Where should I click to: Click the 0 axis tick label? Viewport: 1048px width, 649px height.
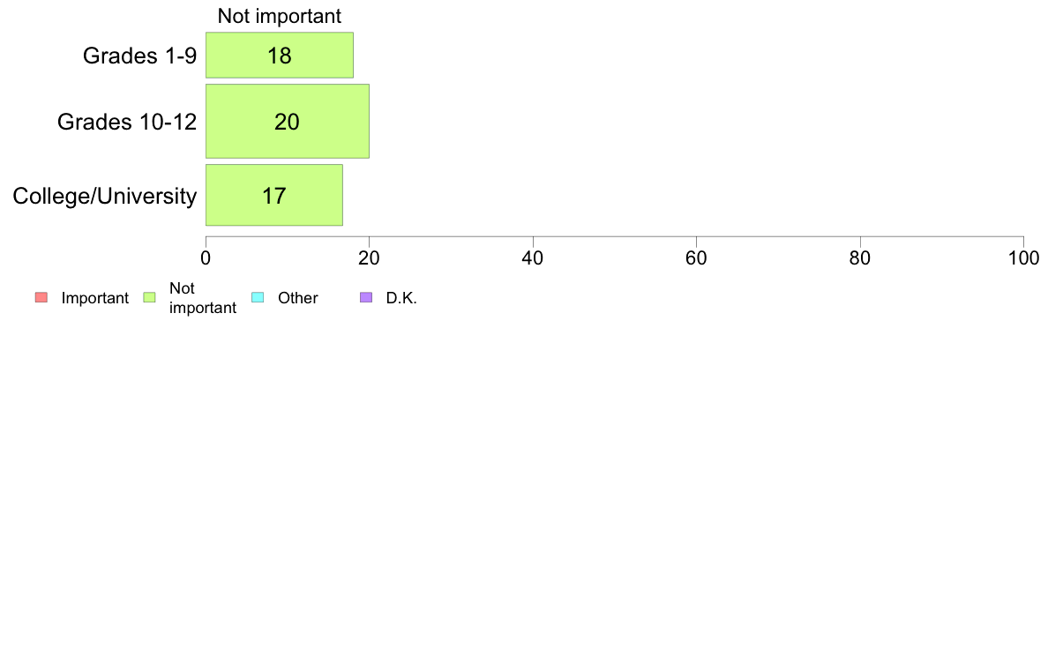pyautogui.click(x=206, y=258)
